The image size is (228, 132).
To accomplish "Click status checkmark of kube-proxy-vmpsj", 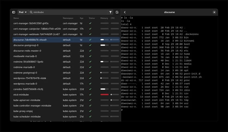I will pyautogui.click(x=90, y=111).
